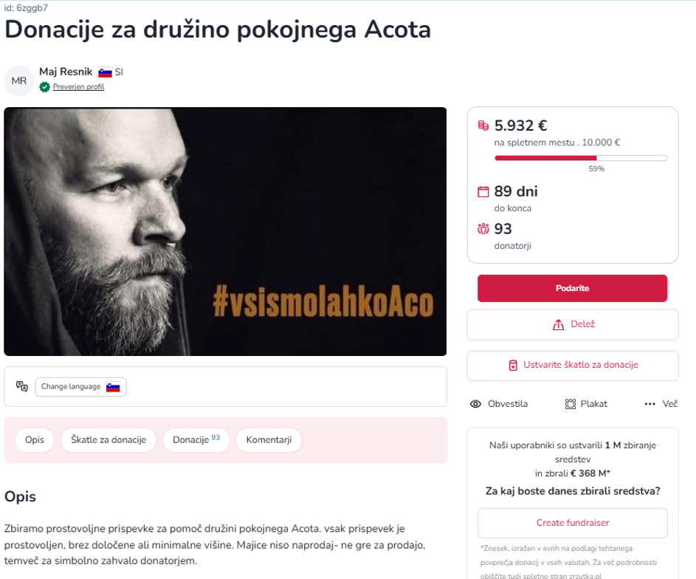The width and height of the screenshot is (696, 579).
Task: Click the coins icon next to 5.932 €
Action: [x=483, y=126]
